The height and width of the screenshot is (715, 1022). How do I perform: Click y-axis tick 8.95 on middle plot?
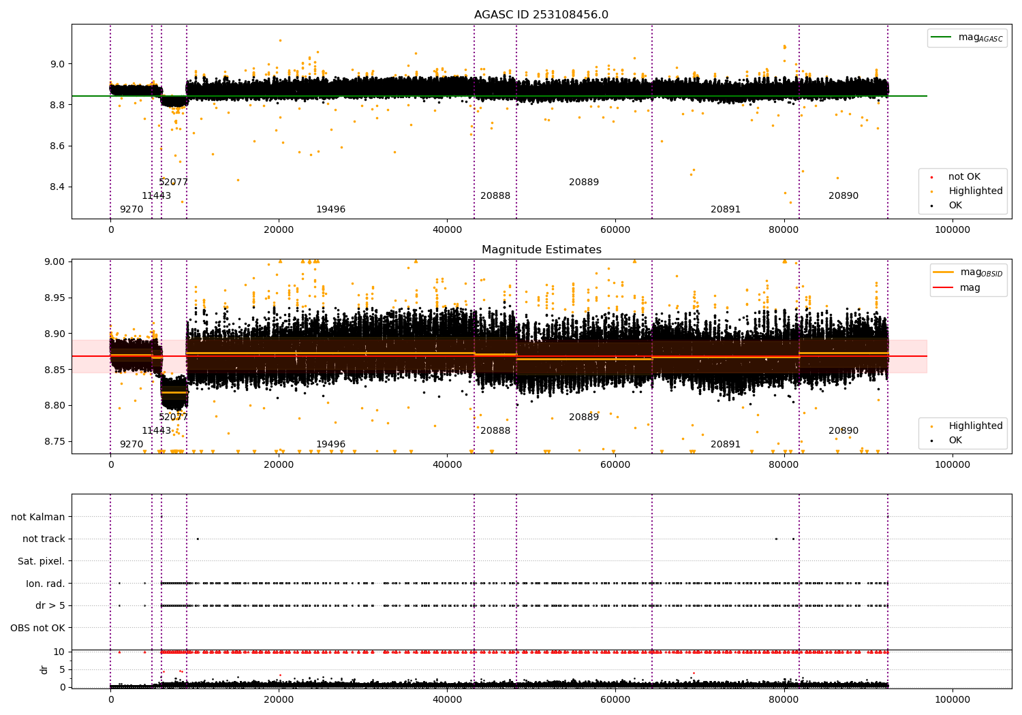(x=54, y=298)
